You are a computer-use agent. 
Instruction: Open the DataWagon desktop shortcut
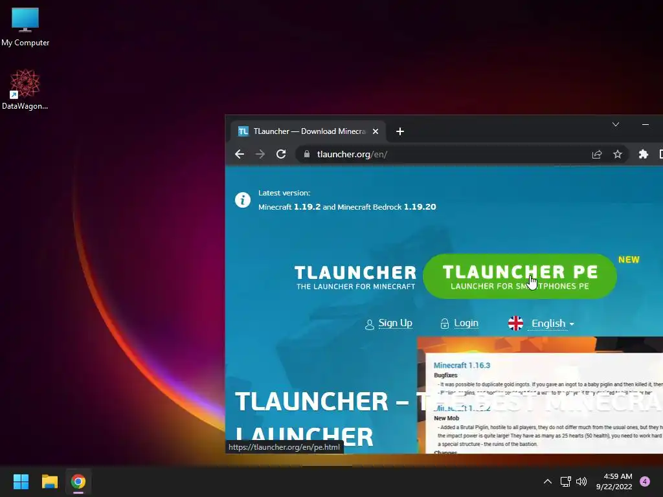(25, 89)
